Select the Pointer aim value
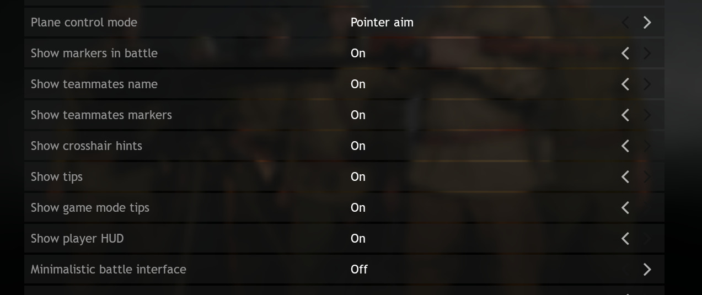Screen dimensions: 702x295 [x=382, y=23]
